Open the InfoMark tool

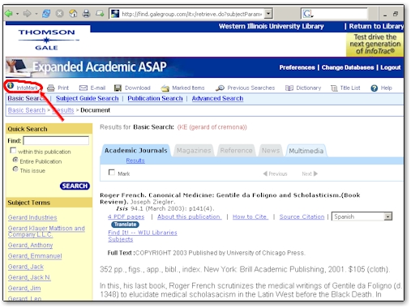tap(23, 87)
